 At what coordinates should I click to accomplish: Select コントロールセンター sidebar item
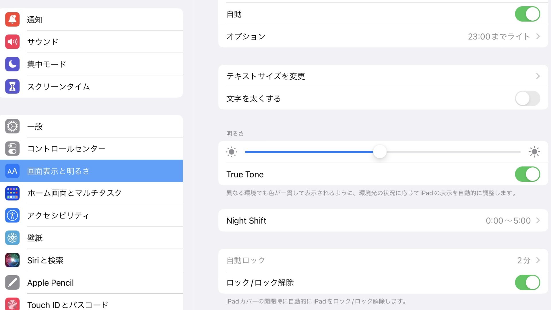(67, 149)
